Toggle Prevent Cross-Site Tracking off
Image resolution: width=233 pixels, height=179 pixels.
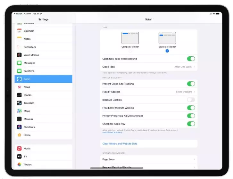click(x=191, y=84)
